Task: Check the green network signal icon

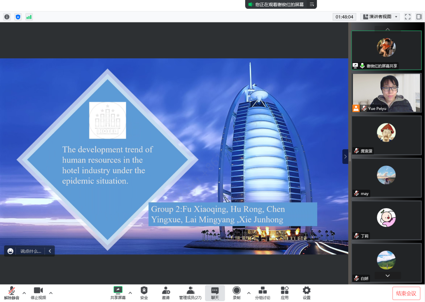Action: coord(29,17)
